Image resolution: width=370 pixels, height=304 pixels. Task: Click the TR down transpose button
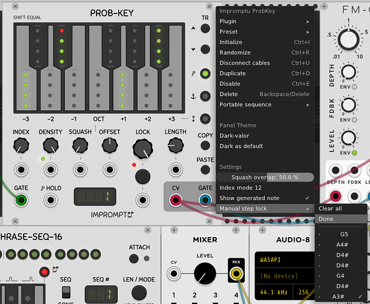pyautogui.click(x=205, y=49)
